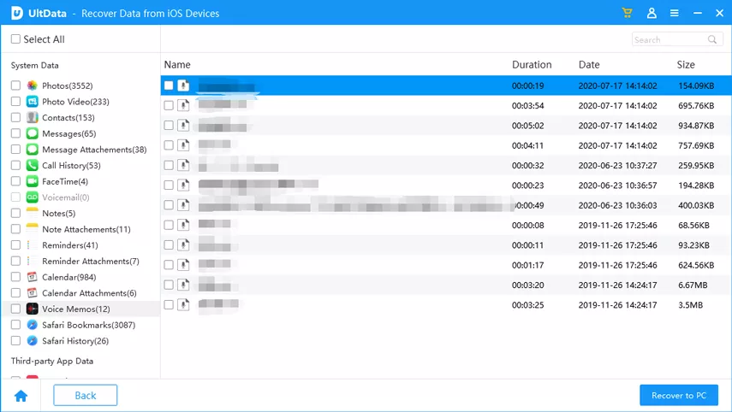Click the Back button

coord(86,395)
